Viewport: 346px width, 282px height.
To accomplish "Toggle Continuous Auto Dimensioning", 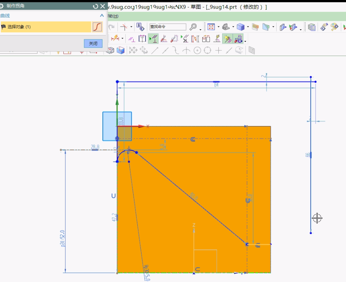I will coord(238,39).
